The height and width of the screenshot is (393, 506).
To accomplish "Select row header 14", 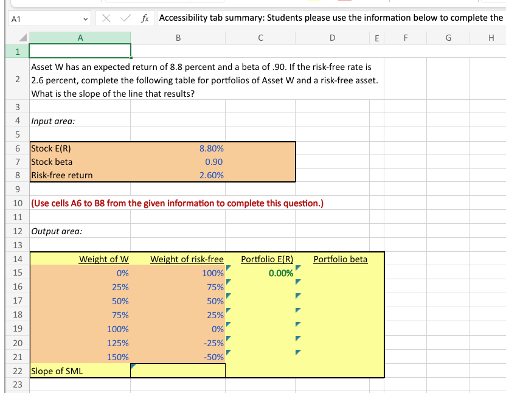I will pyautogui.click(x=18, y=259).
